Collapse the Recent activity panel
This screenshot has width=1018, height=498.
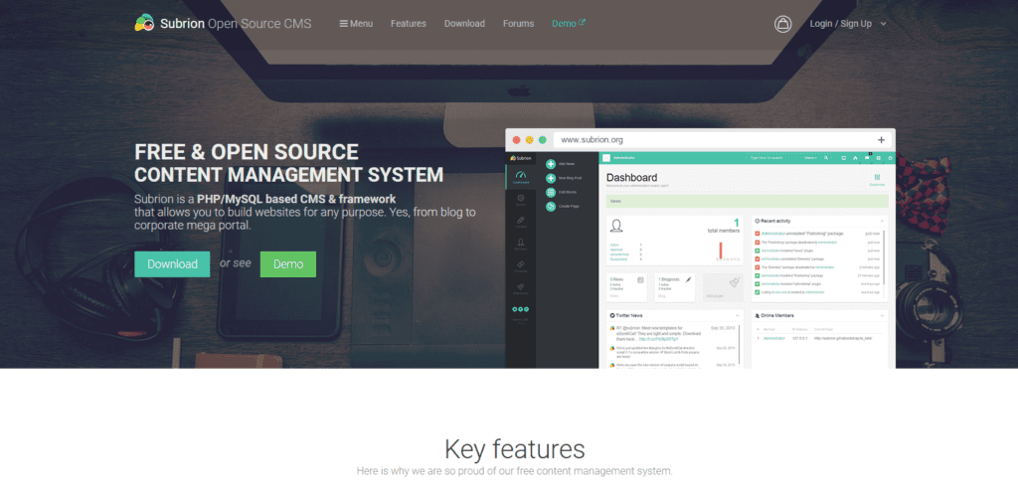point(882,222)
